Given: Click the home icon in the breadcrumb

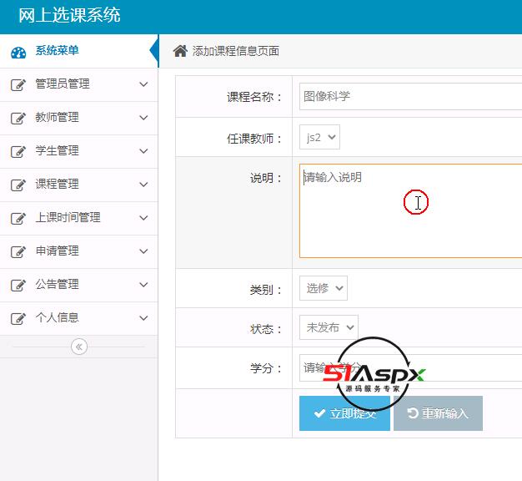Looking at the screenshot, I should [180, 51].
